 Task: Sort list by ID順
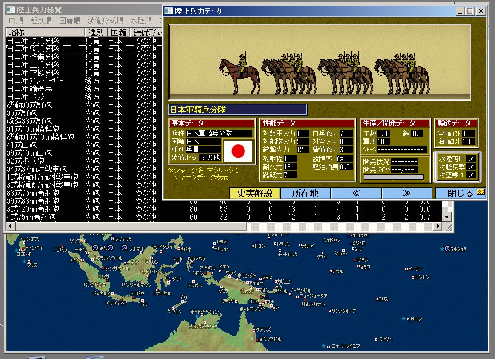(x=16, y=21)
